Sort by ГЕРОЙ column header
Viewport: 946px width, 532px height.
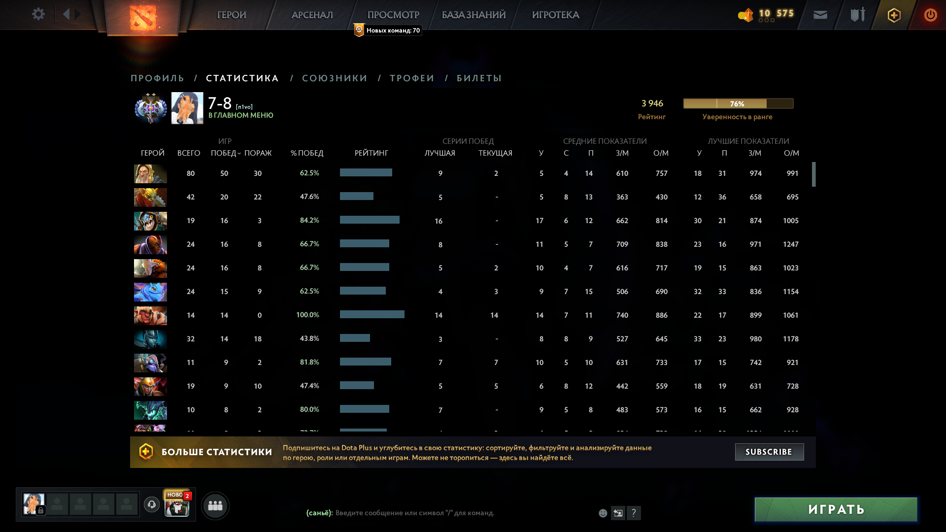(153, 153)
